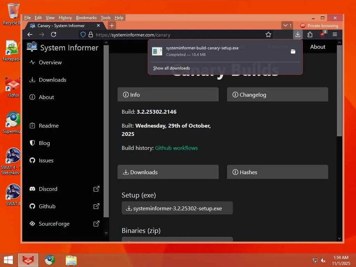
Task: Open the hamburger application menu
Action: point(335,34)
